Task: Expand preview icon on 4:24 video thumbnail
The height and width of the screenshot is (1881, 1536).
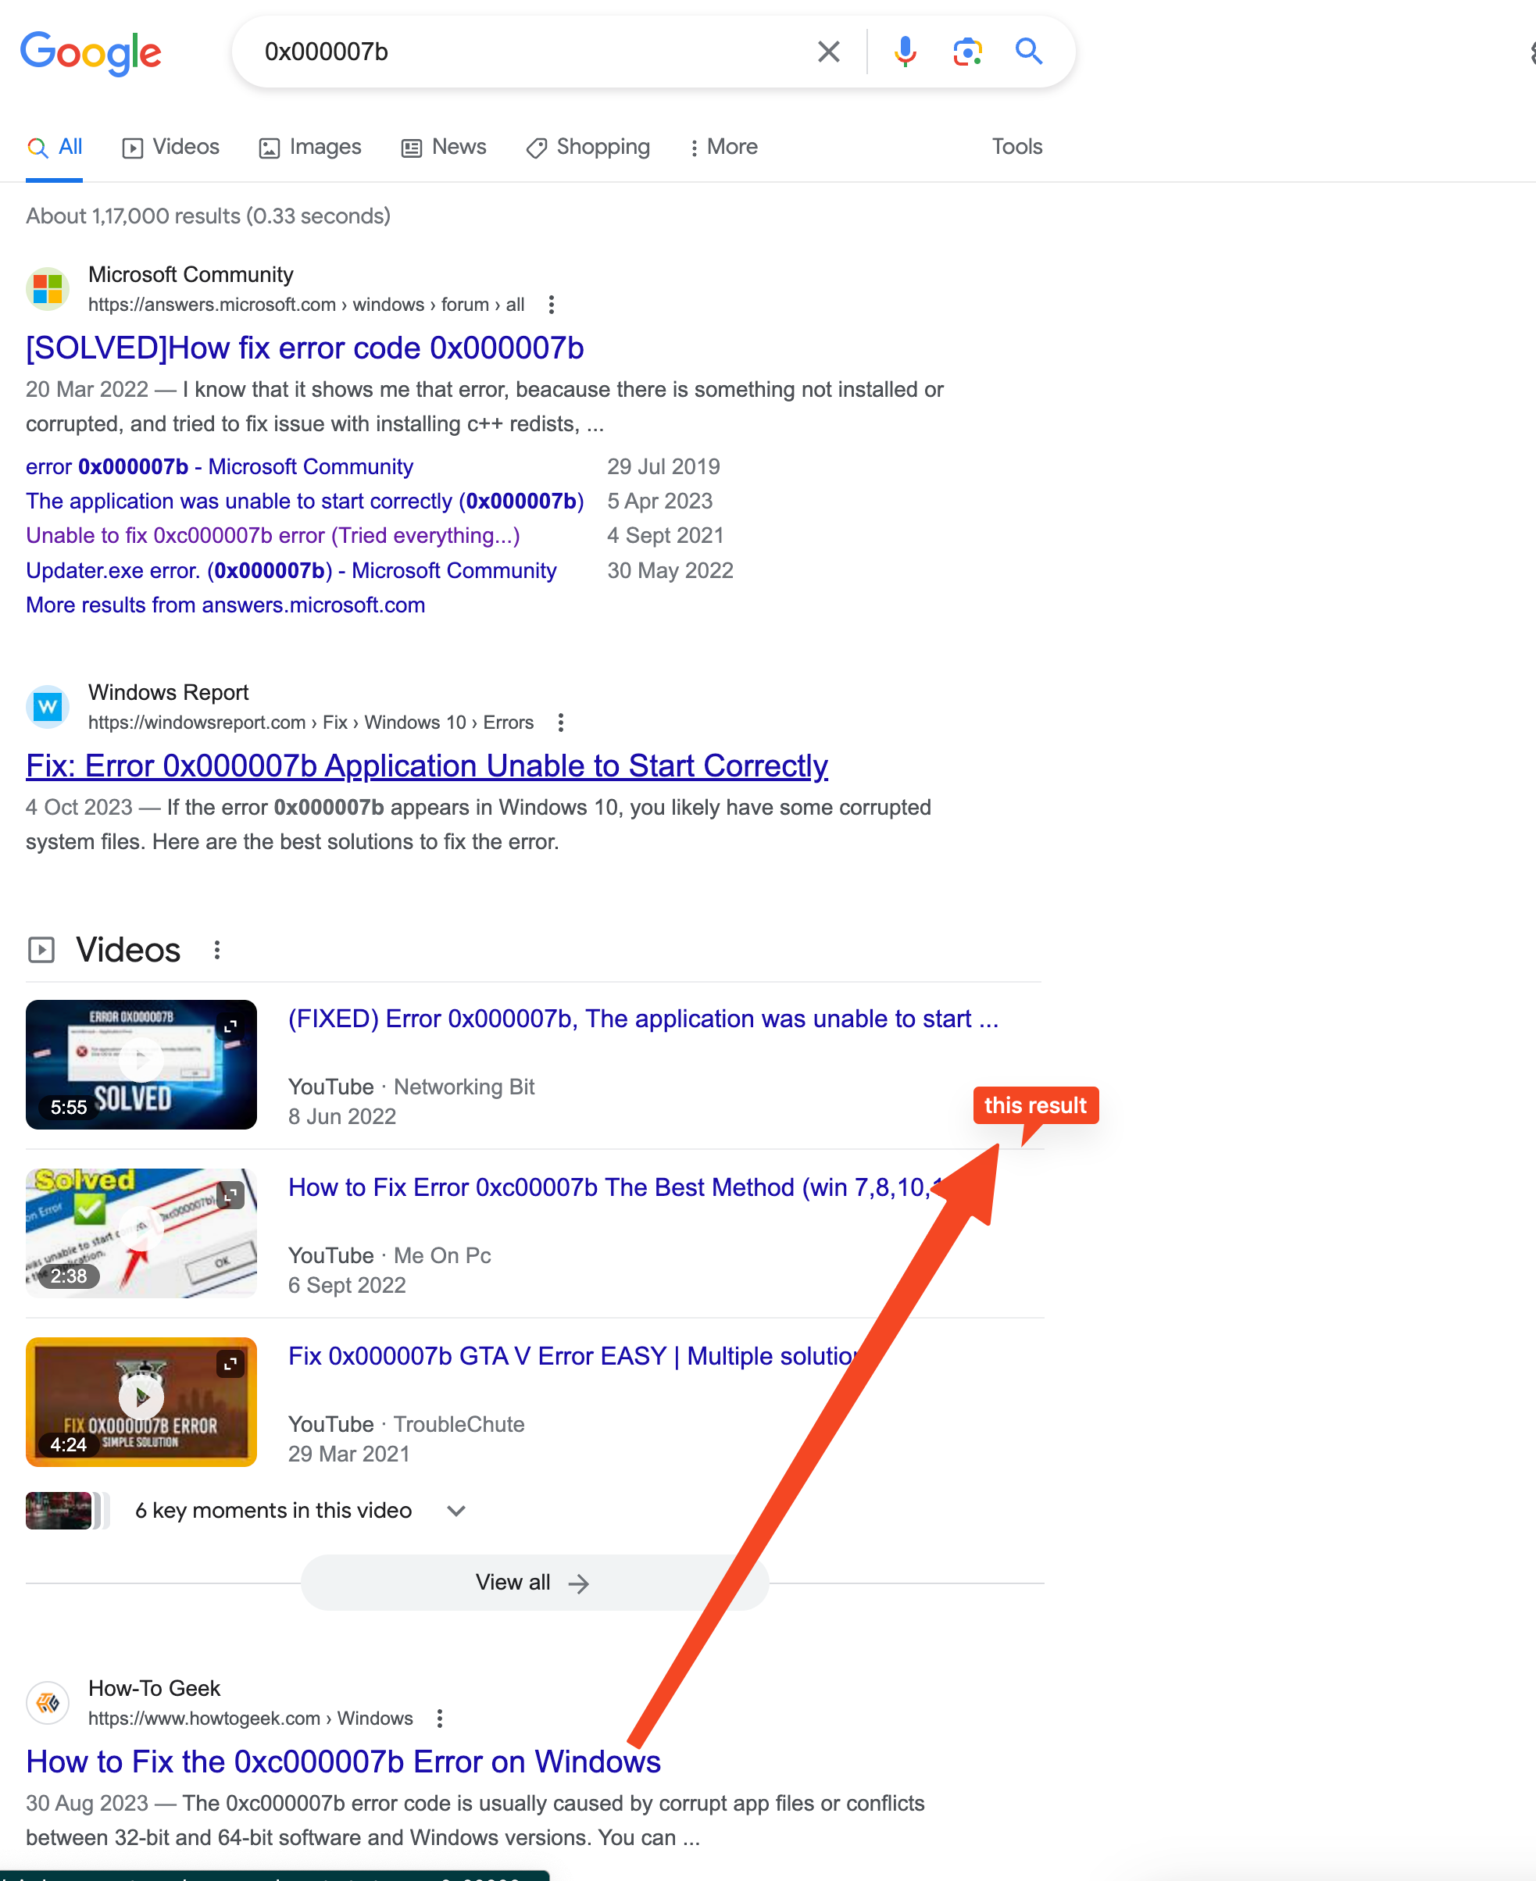Action: (230, 1365)
